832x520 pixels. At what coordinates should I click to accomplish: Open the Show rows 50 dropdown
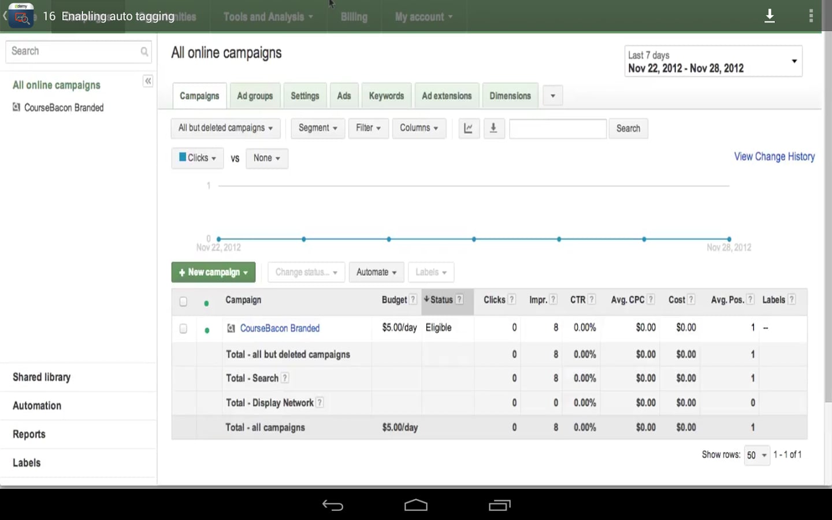[x=756, y=455]
